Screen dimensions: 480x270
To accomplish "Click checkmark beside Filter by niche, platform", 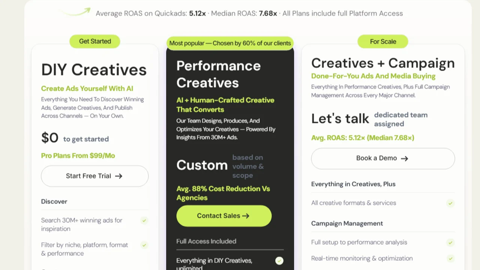I will (x=144, y=245).
